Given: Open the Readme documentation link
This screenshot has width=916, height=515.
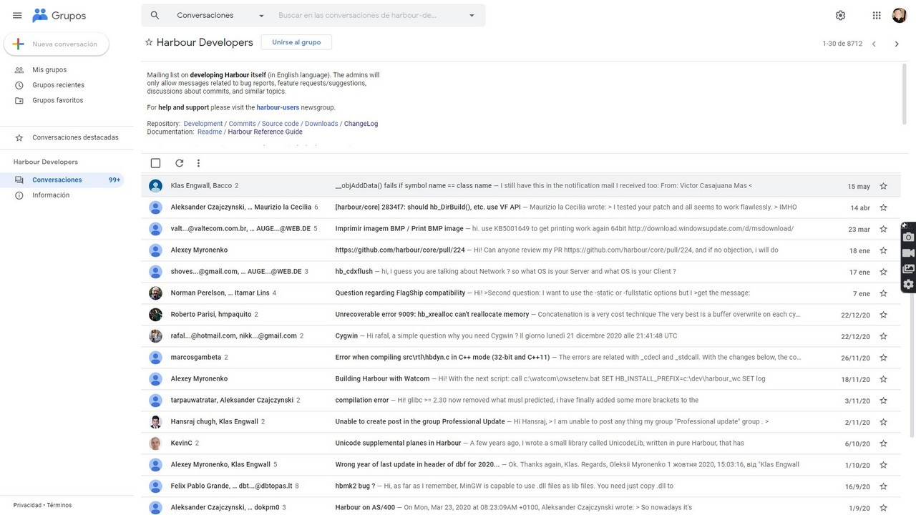Looking at the screenshot, I should pos(210,132).
